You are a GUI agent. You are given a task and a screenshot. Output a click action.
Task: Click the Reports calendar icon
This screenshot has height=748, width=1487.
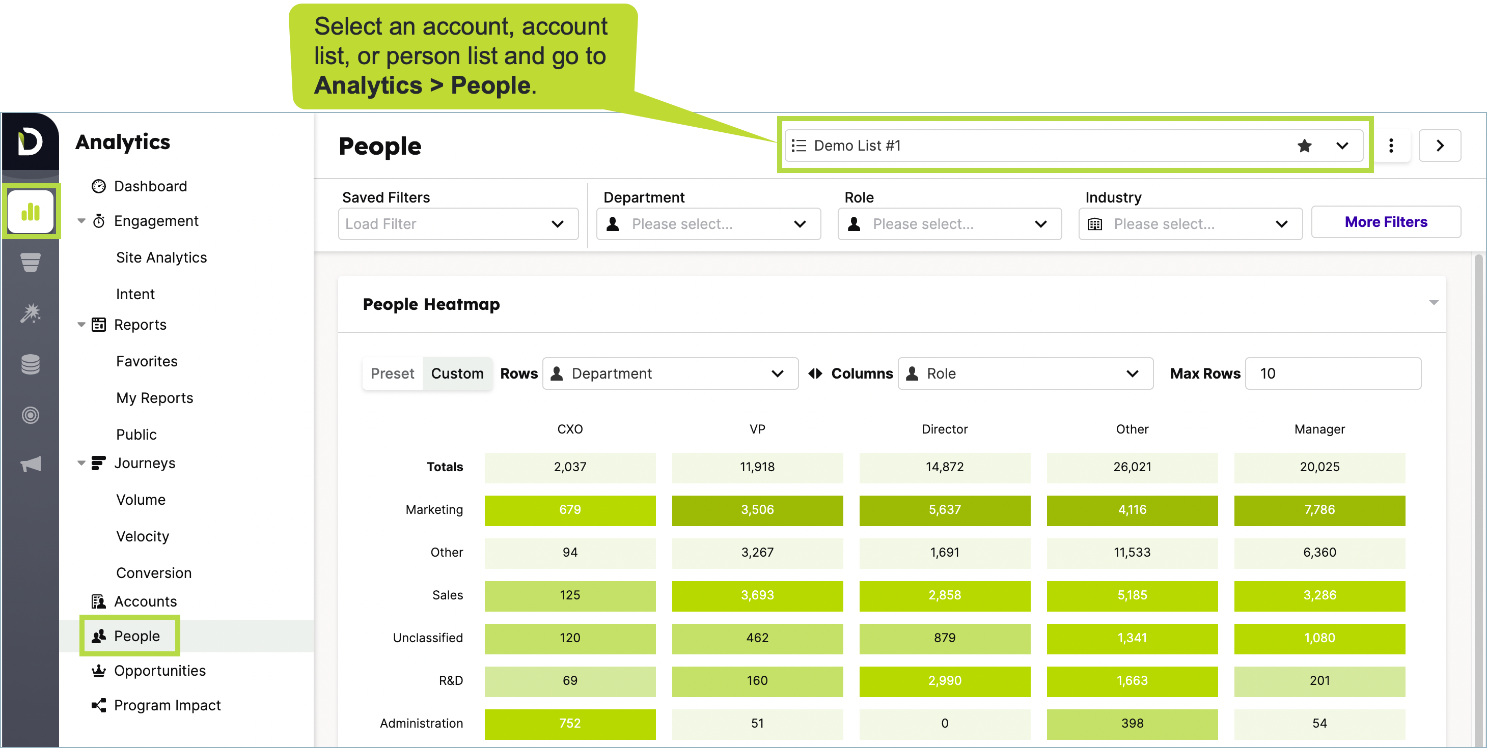click(x=99, y=325)
